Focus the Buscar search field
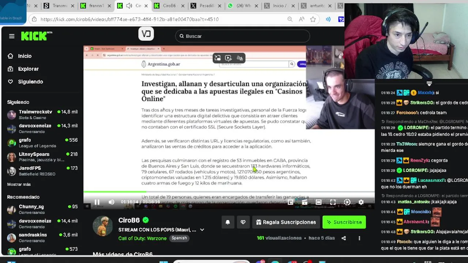Image resolution: width=468 pixels, height=263 pixels. (242, 36)
